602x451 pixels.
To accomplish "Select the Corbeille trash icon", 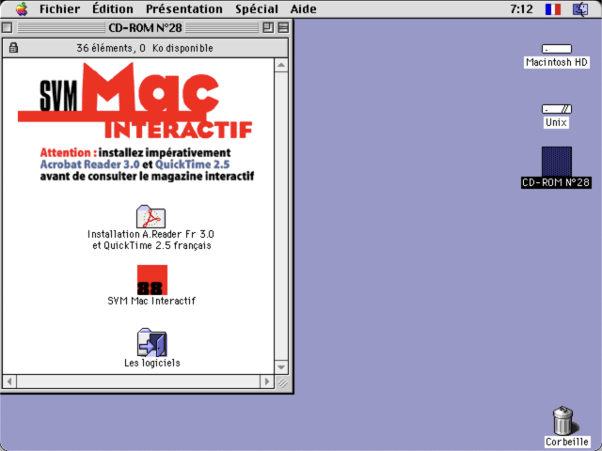I will (563, 421).
